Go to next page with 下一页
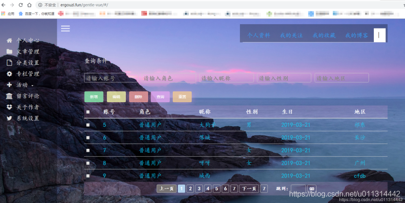The image size is (405, 203). pyautogui.click(x=249, y=188)
